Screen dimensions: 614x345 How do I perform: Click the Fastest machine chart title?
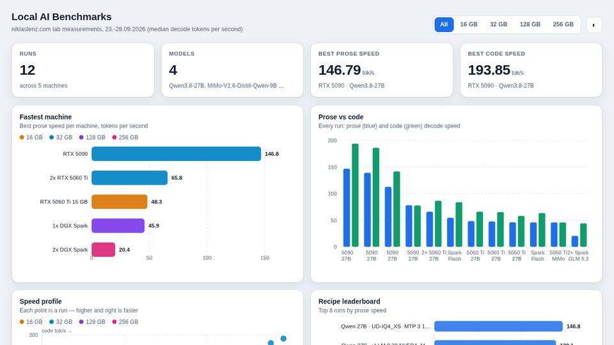click(45, 117)
